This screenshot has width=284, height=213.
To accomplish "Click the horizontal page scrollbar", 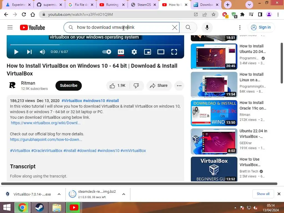I will 139,184.
